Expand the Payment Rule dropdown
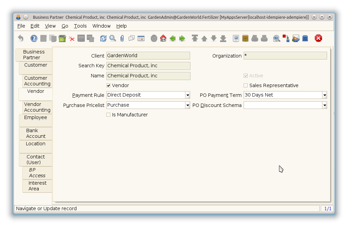 click(x=187, y=95)
